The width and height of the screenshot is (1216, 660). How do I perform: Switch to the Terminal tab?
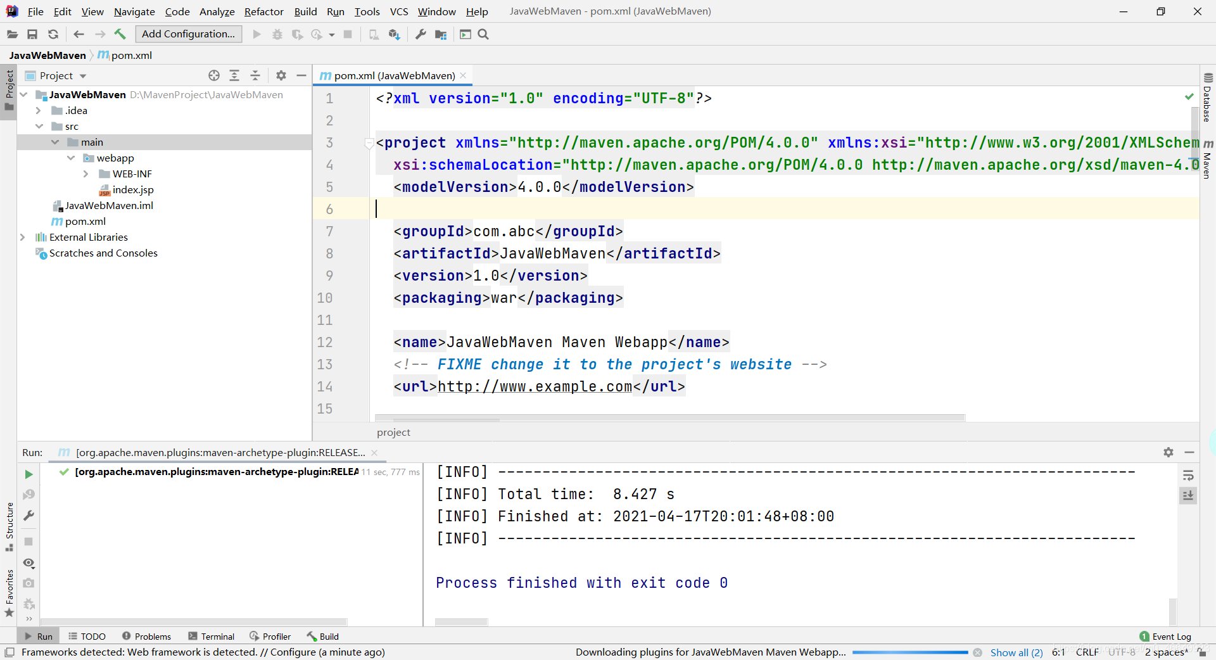(212, 637)
